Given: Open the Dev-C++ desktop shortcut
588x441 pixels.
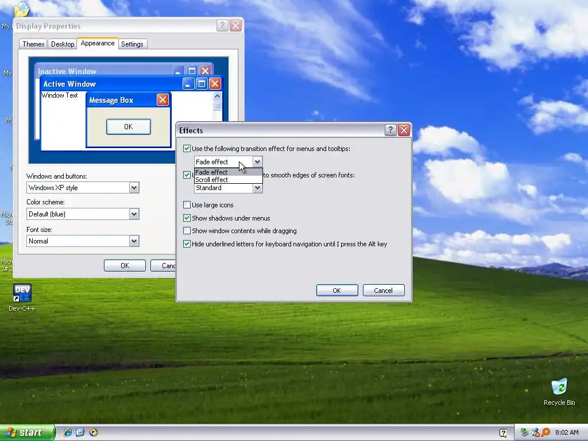Looking at the screenshot, I should point(22,297).
